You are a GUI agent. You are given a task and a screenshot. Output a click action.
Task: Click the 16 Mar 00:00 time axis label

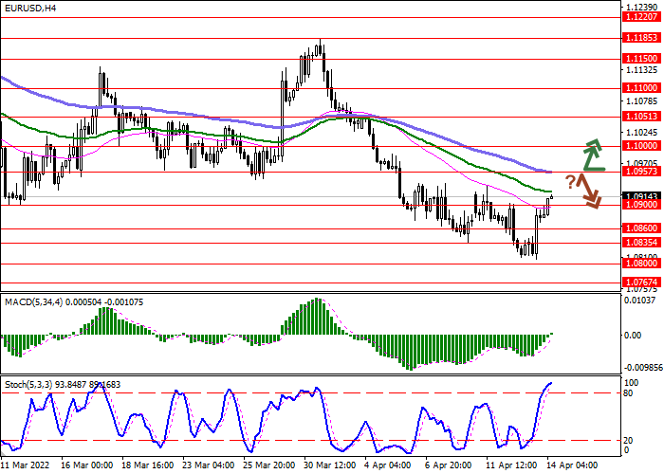(x=87, y=465)
